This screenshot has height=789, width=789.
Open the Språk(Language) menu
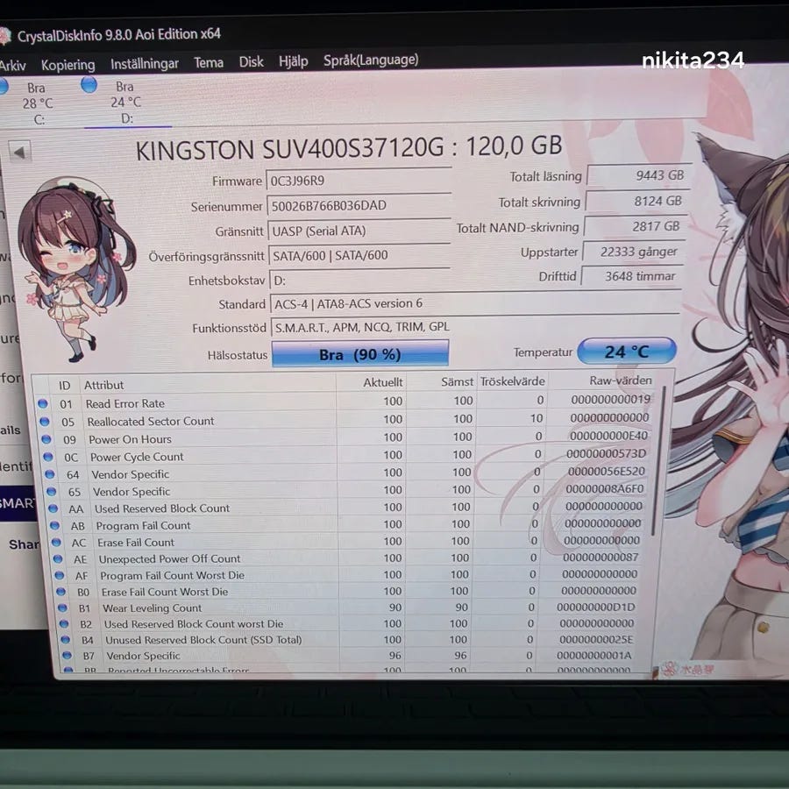pyautogui.click(x=371, y=60)
